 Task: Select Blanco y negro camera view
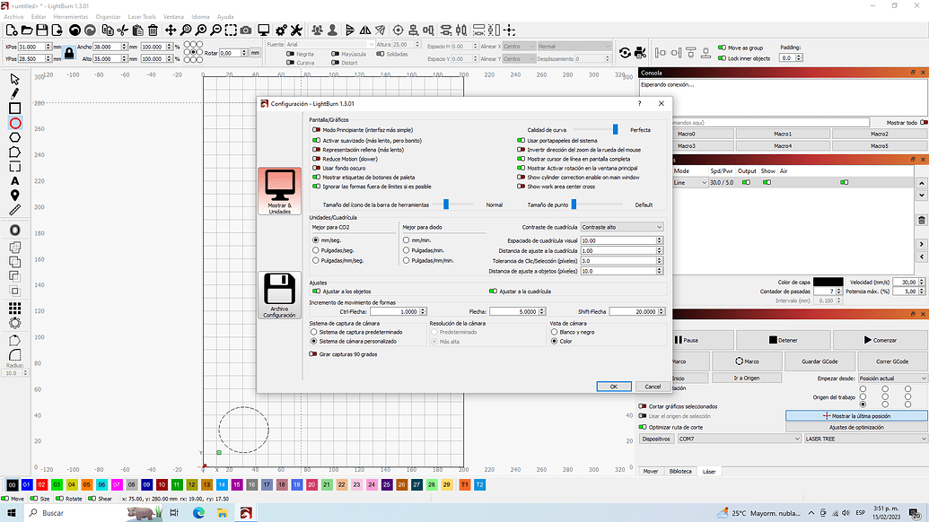pyautogui.click(x=554, y=332)
